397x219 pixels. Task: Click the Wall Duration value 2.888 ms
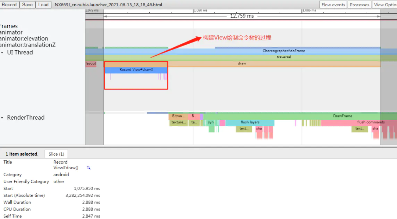[x=91, y=202]
